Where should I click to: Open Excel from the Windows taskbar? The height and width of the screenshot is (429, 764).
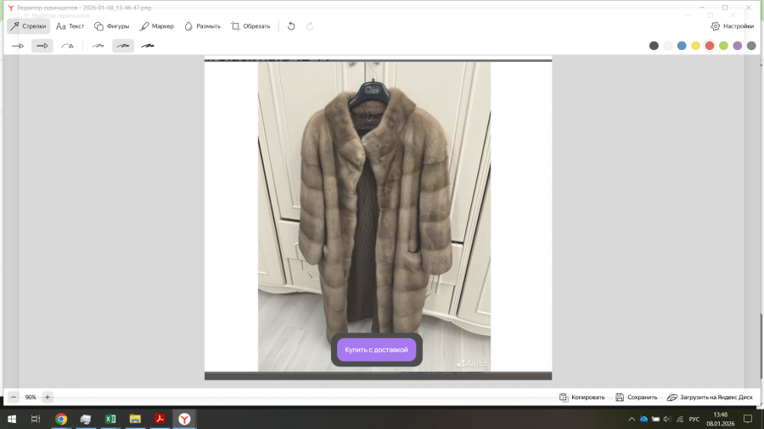[110, 419]
